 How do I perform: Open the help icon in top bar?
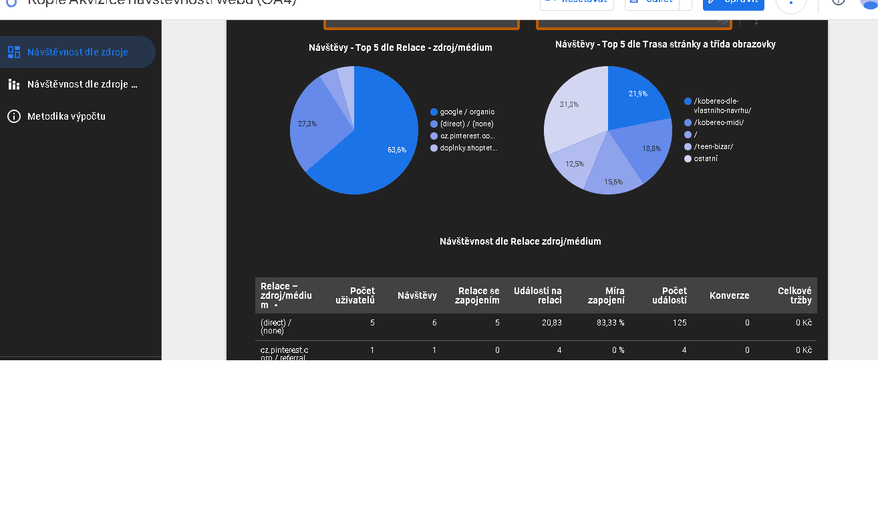839,2
